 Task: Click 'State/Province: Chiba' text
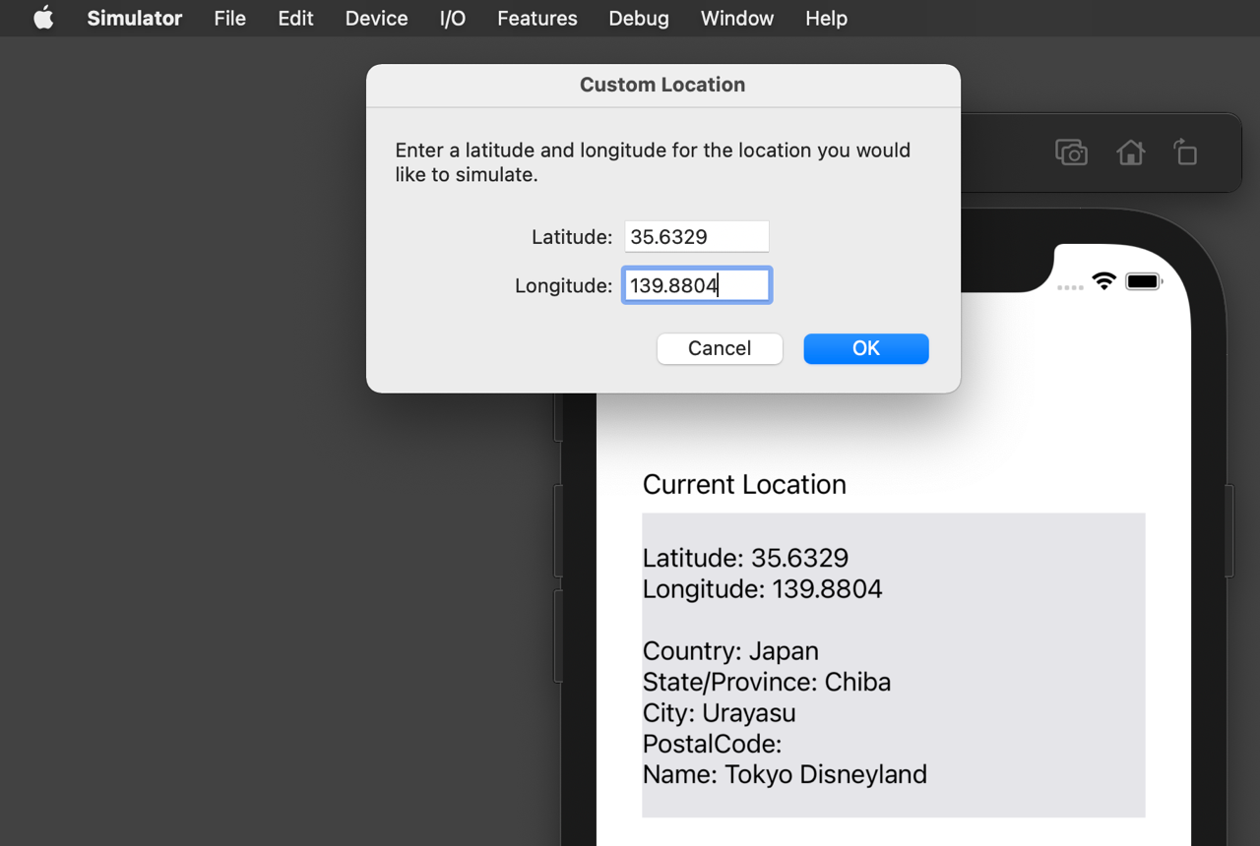click(767, 682)
